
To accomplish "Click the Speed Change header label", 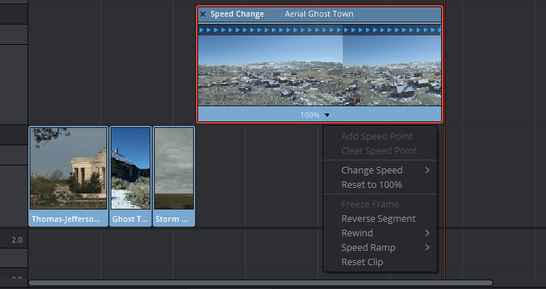I will coord(237,14).
